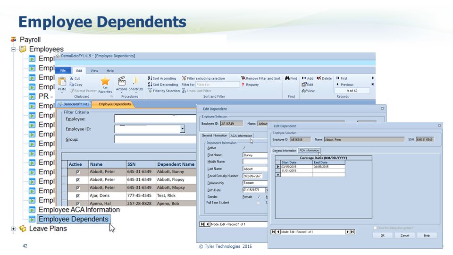Click the Cut scissors icon
The width and height of the screenshot is (453, 255).
(x=71, y=78)
